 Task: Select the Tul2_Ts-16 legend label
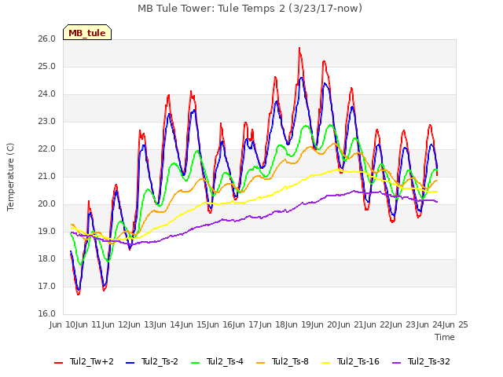coord(358,361)
